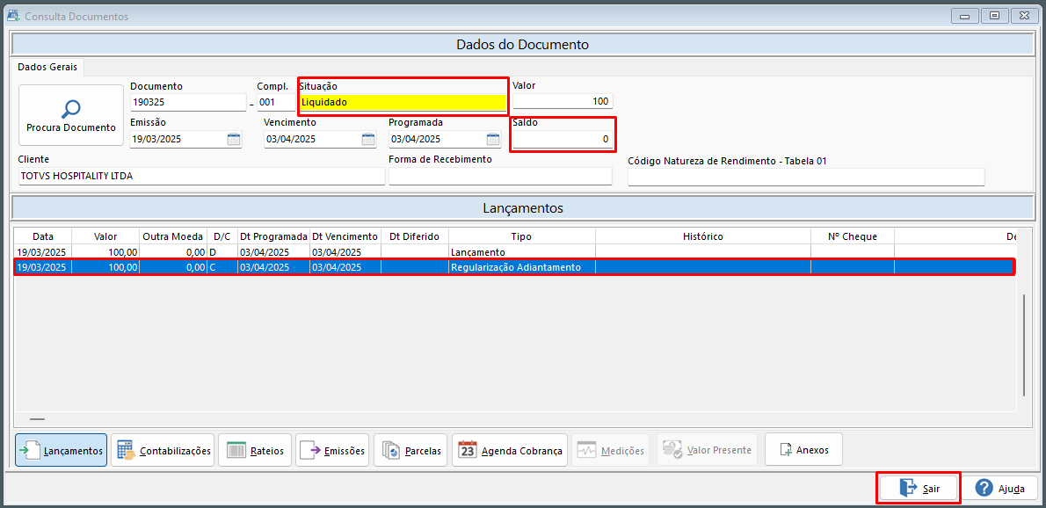This screenshot has width=1046, height=508.
Task: Click the Forma de Recebimento field
Action: 500,177
